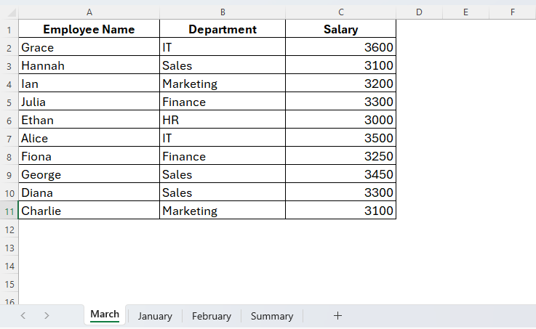The height and width of the screenshot is (329, 536).
Task: Click Hannah's Sales department cell
Action: 223,65
